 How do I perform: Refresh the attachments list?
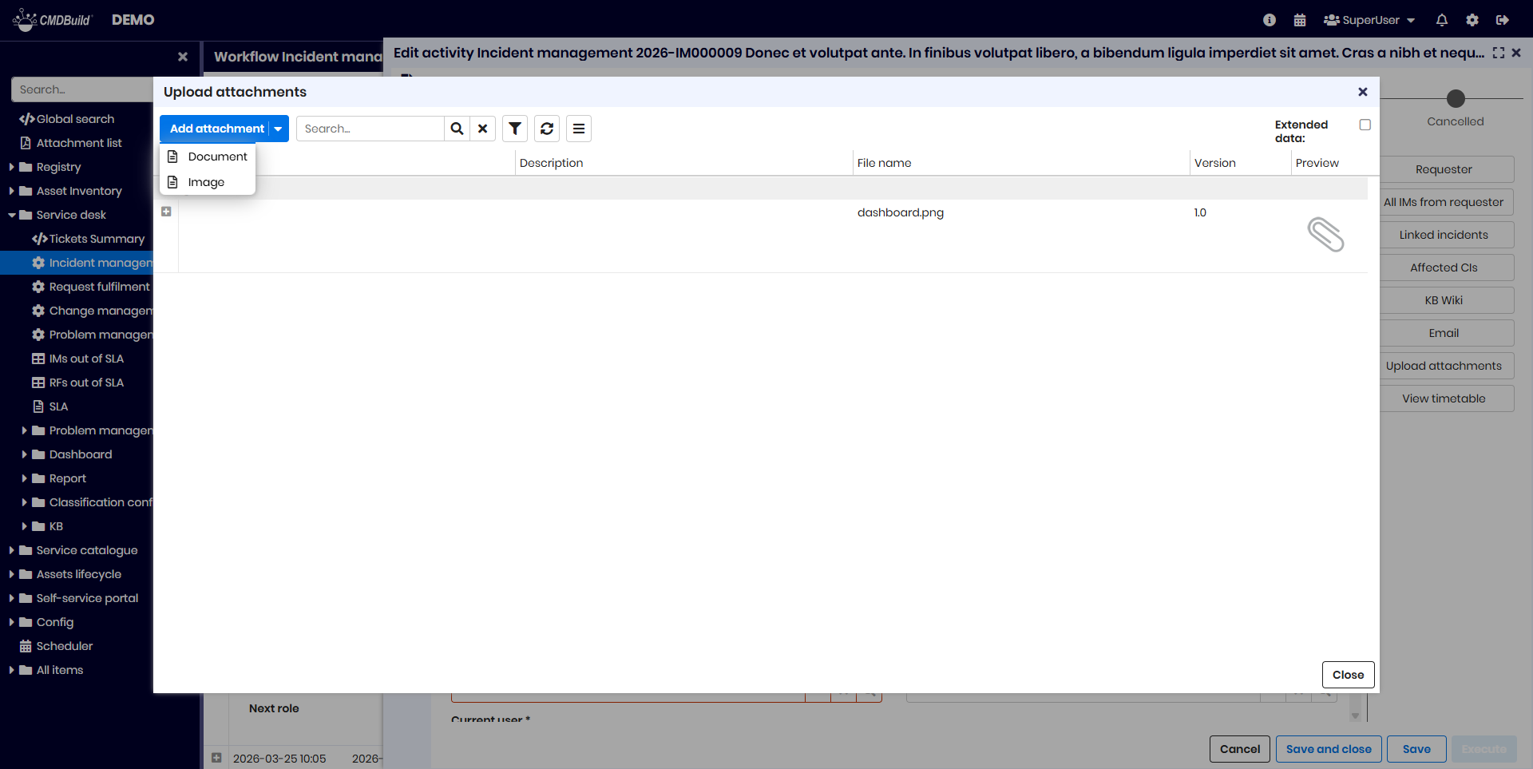547,129
